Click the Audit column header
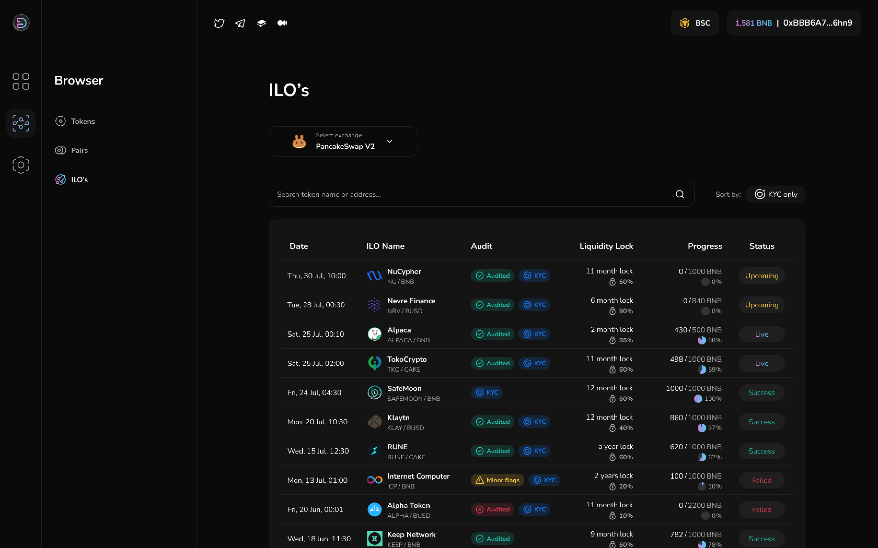The width and height of the screenshot is (878, 548). tap(481, 246)
